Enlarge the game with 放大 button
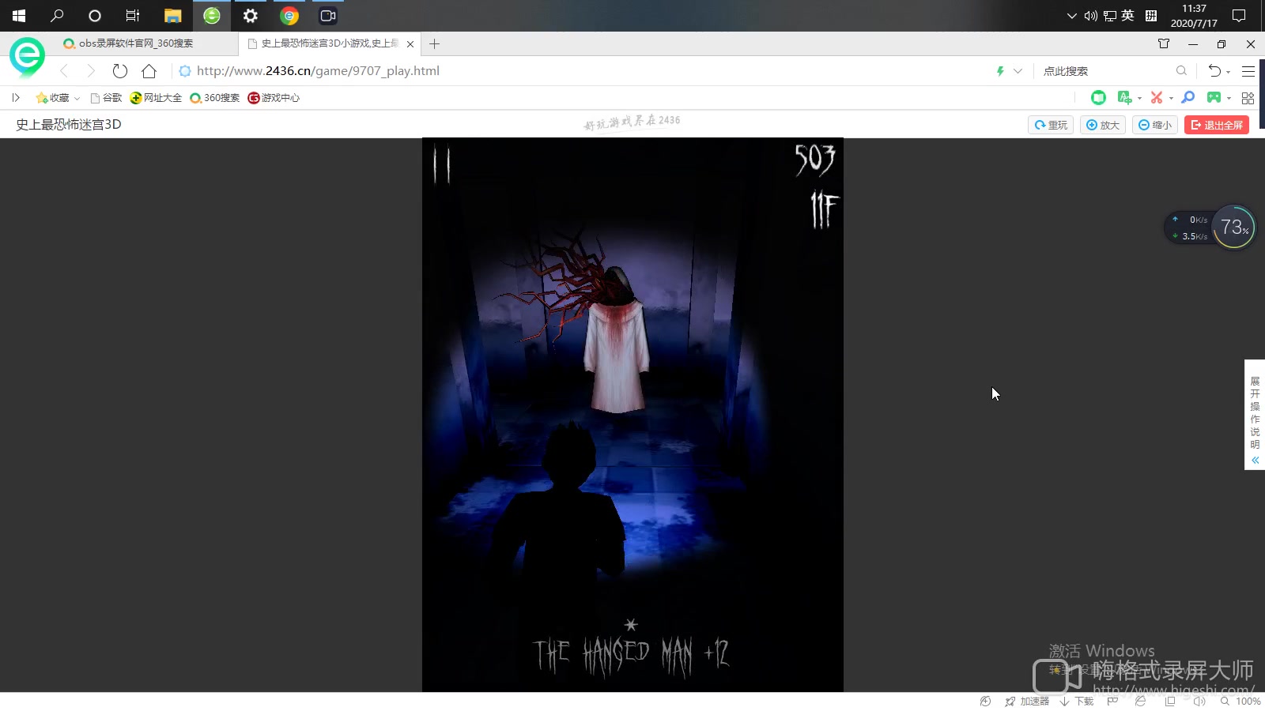The height and width of the screenshot is (711, 1265). 1103,125
